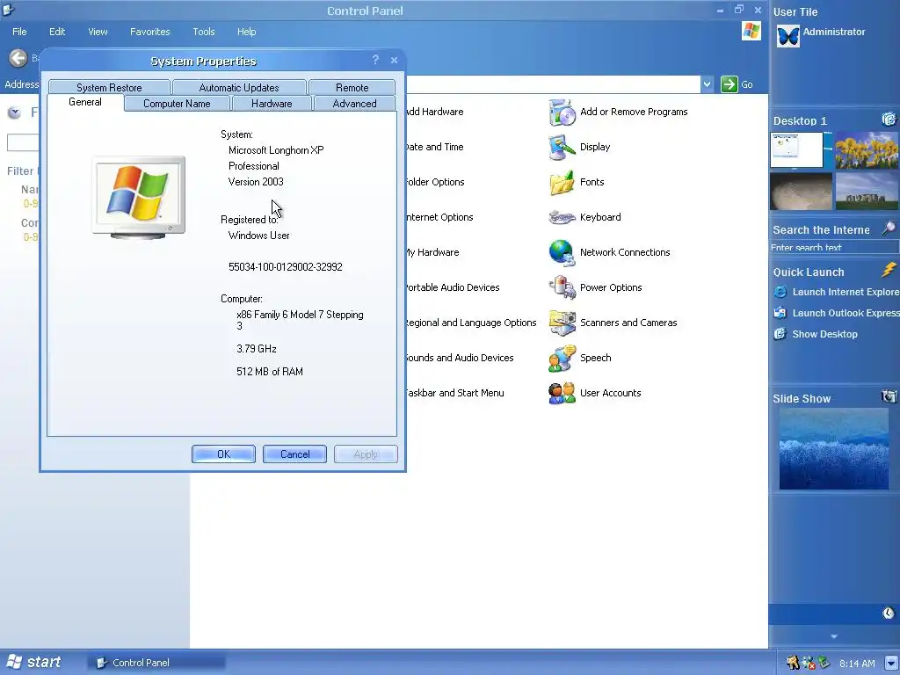Screen dimensions: 900x675
Task: Expand the sidebar bottom chevron
Action: click(x=834, y=636)
